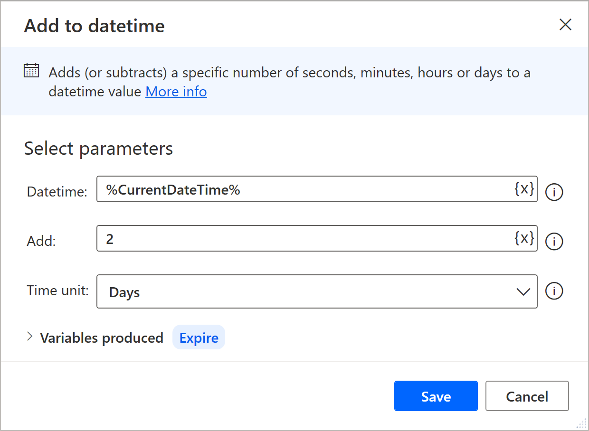Open variable picker in Datetime field

tap(524, 189)
